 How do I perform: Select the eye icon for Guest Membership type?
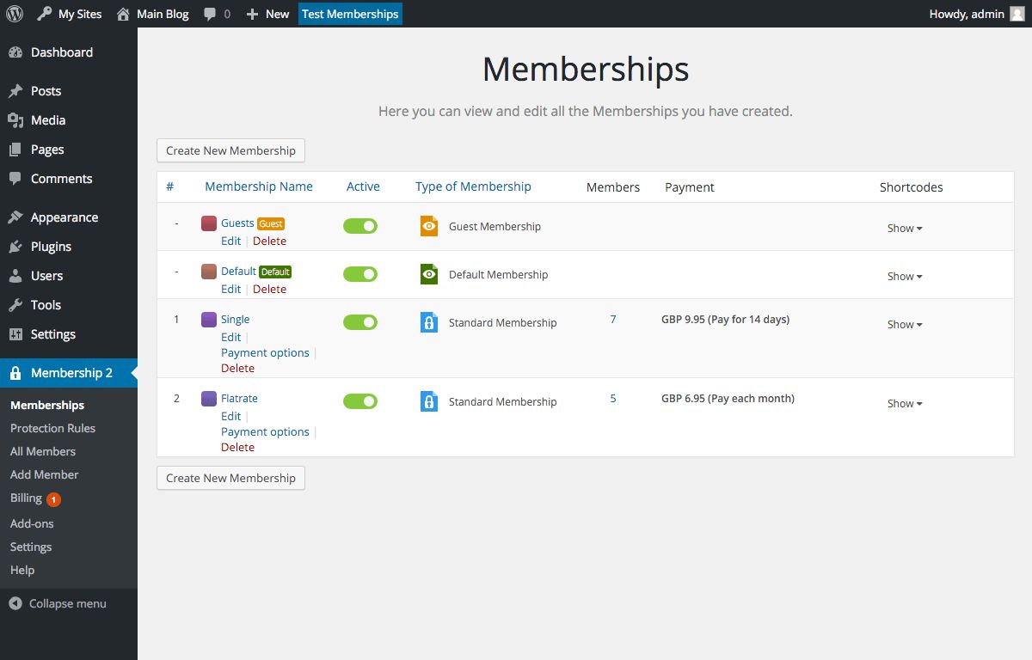click(x=428, y=226)
